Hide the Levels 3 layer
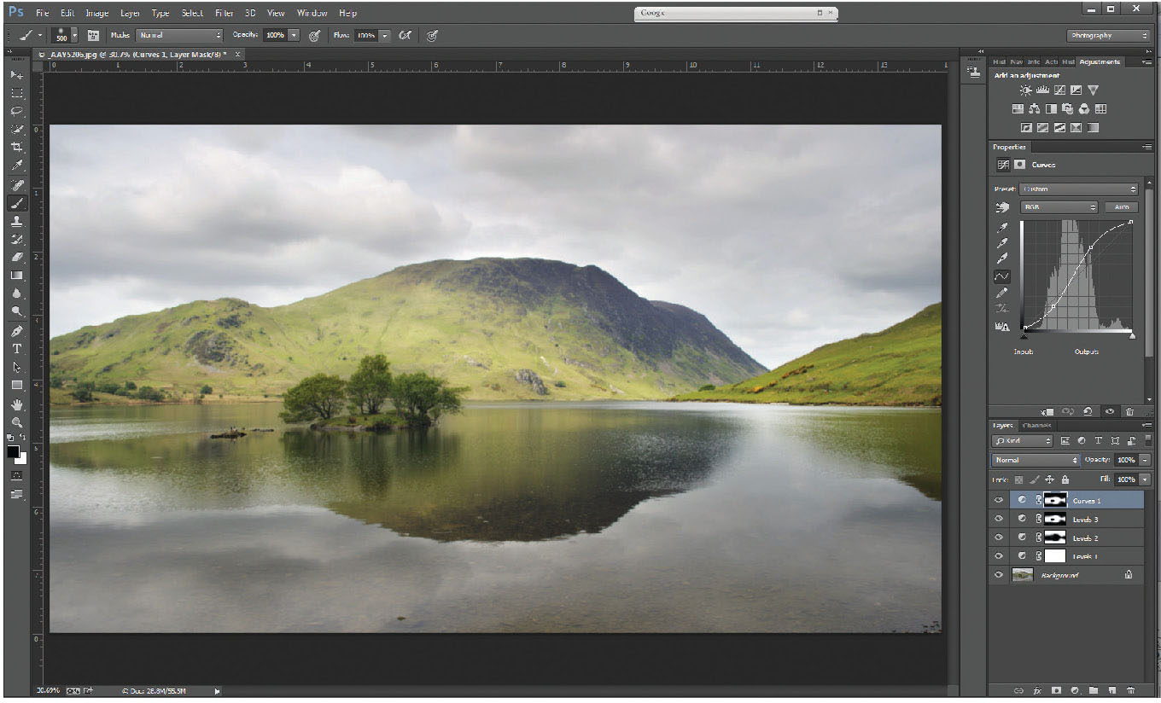 click(999, 519)
